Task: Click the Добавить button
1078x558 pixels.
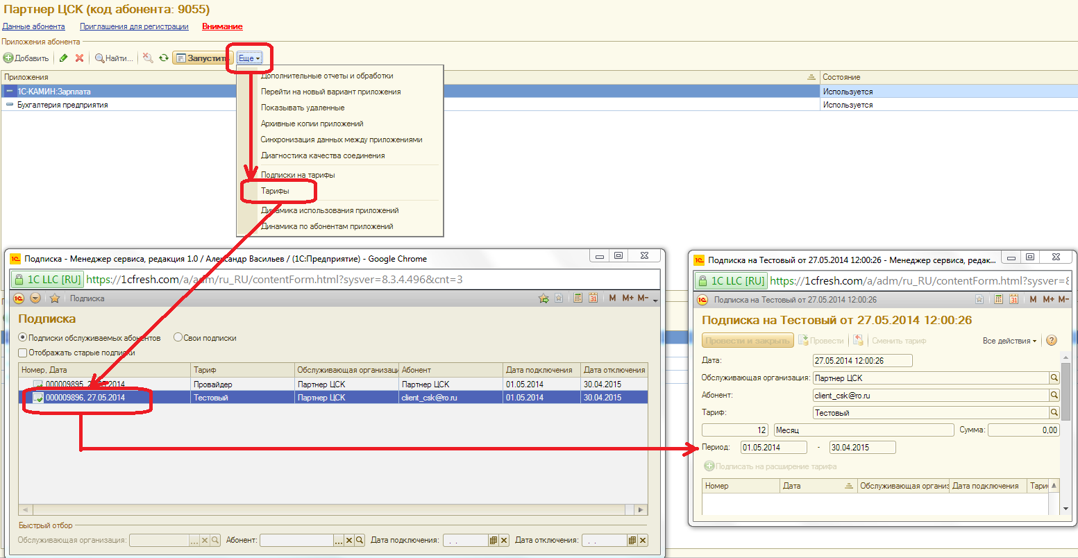Action: pyautogui.click(x=26, y=58)
